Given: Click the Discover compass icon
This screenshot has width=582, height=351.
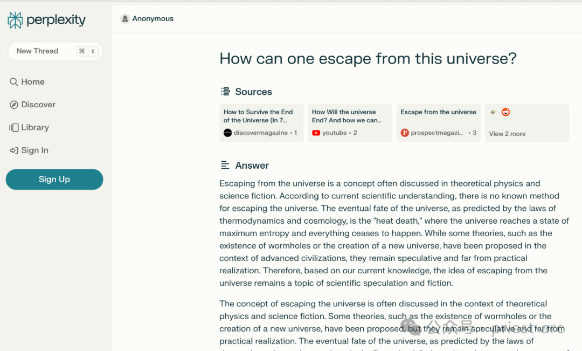Looking at the screenshot, I should 14,105.
